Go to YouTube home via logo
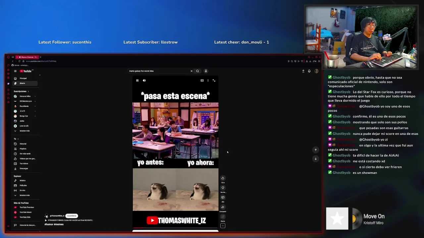Screen dimensions: 424x238 (26, 71)
